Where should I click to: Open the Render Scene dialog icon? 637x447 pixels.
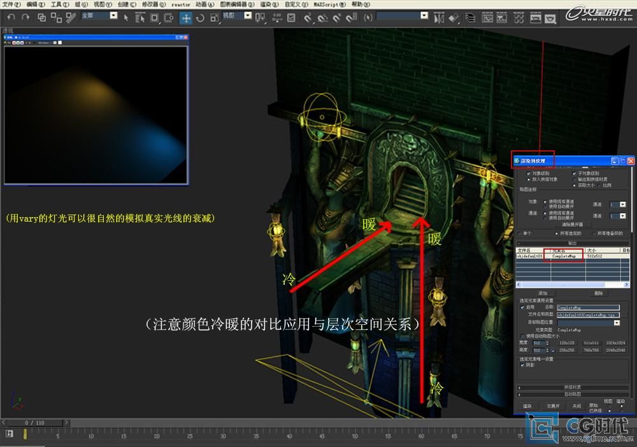point(536,18)
